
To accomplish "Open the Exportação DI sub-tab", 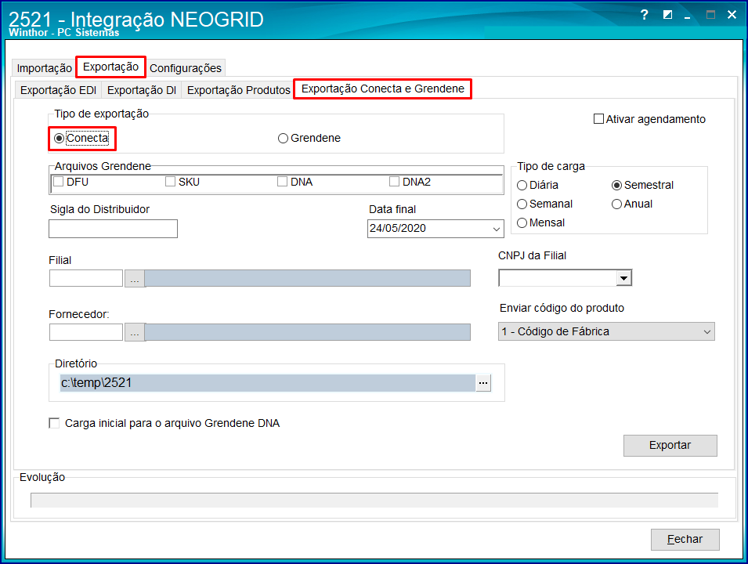I will coord(142,90).
